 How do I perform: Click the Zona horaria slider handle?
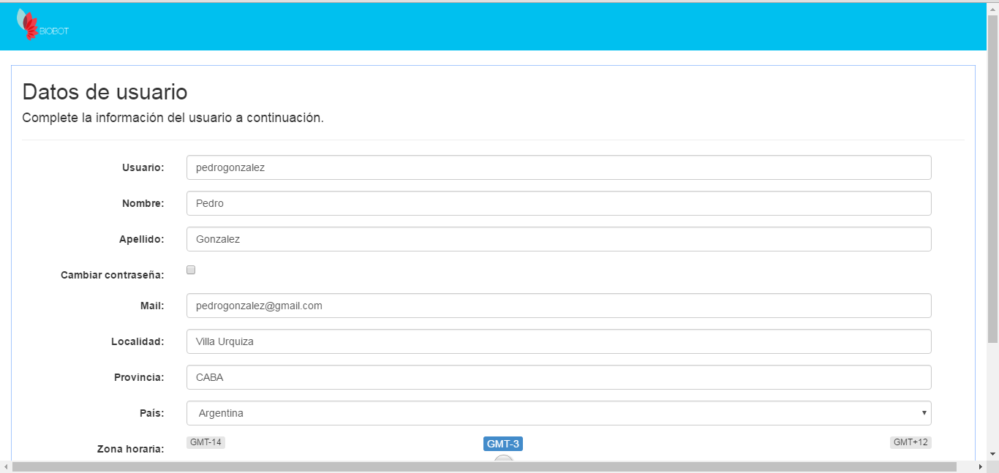(504, 458)
